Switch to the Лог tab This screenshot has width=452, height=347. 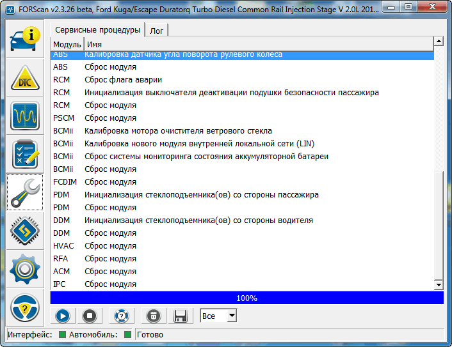157,31
